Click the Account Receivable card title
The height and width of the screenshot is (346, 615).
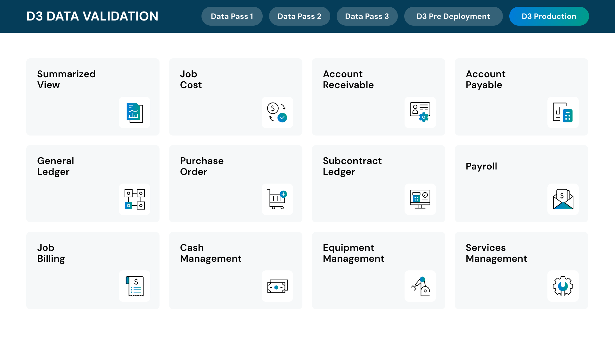tap(348, 79)
